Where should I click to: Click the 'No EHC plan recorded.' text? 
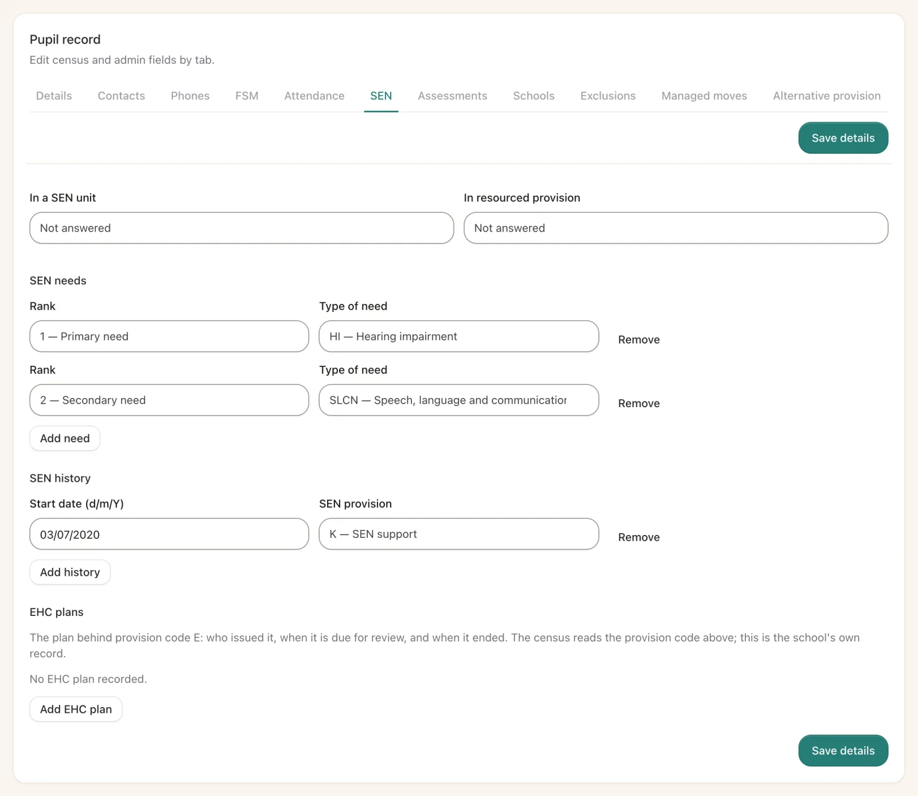pos(88,679)
